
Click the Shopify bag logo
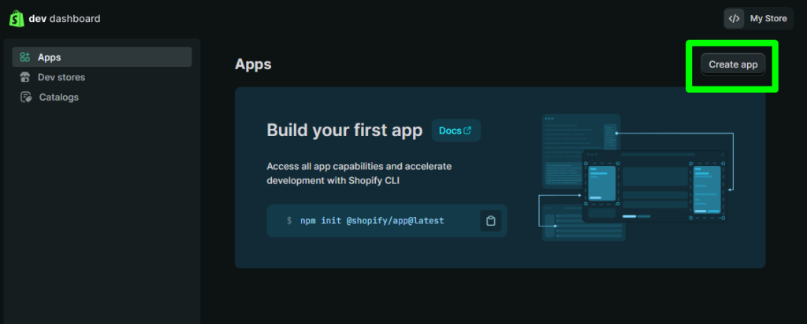tap(17, 19)
